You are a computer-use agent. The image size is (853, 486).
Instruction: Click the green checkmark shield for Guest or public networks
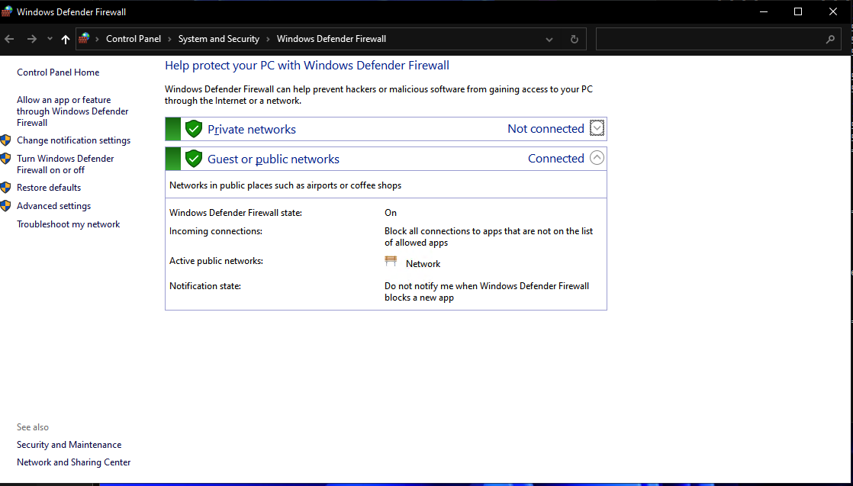tap(193, 159)
